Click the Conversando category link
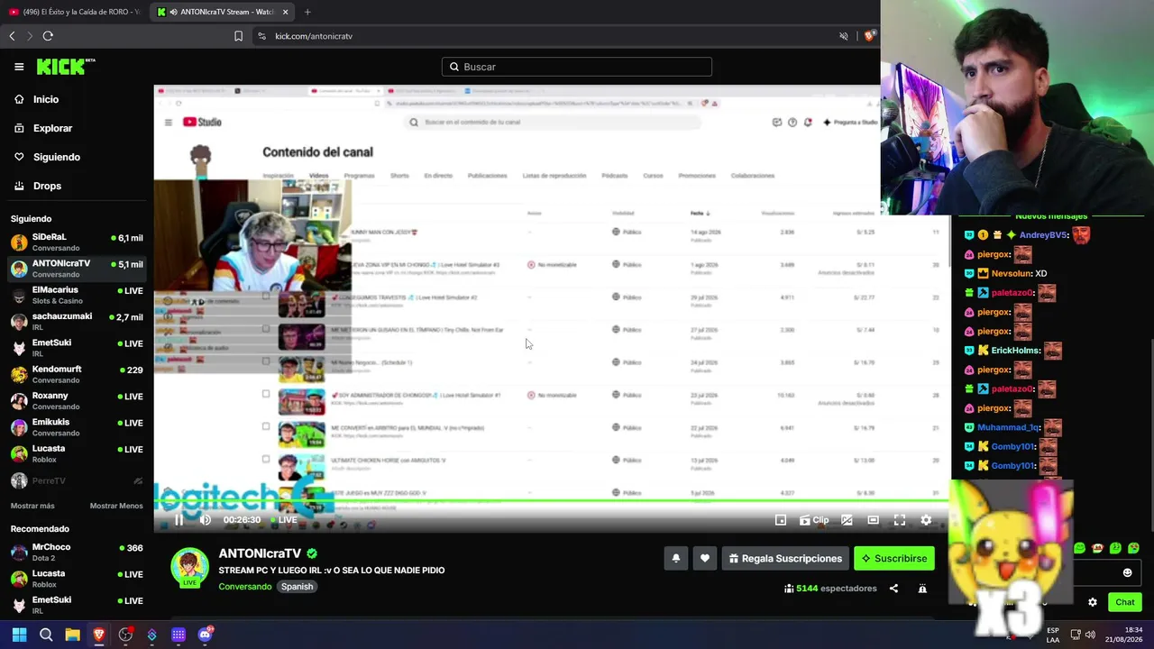 pos(244,587)
